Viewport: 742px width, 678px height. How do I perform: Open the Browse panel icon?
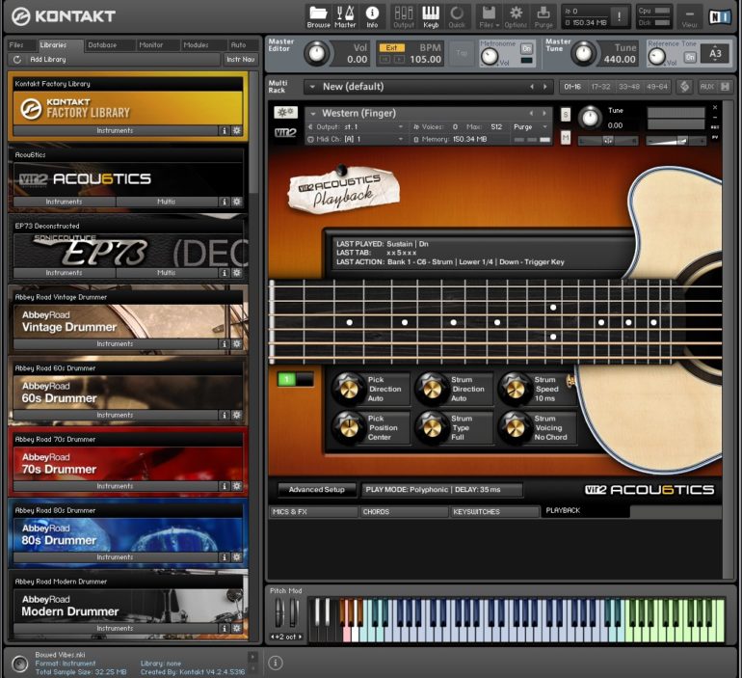point(318,16)
